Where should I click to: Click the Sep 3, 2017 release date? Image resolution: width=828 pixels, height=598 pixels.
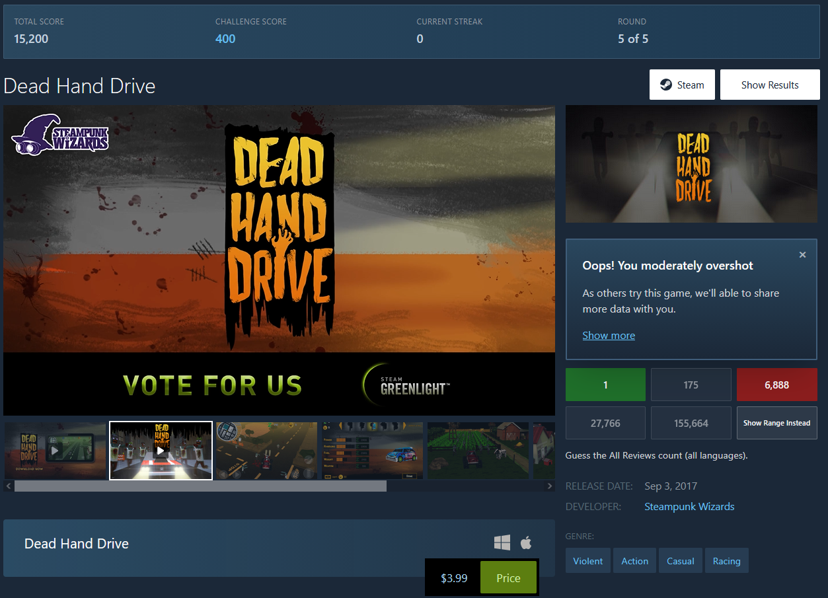point(671,486)
